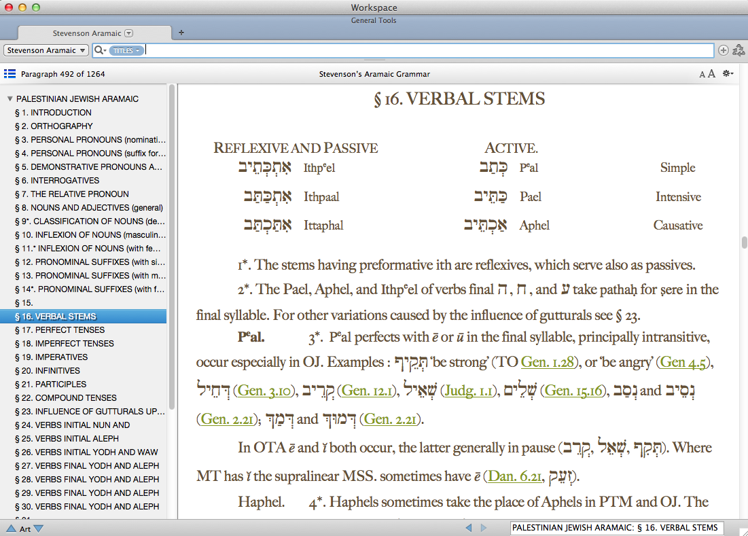The image size is (748, 536).
Task: Open the Gen. 1.28 reference link
Action: [547, 362]
